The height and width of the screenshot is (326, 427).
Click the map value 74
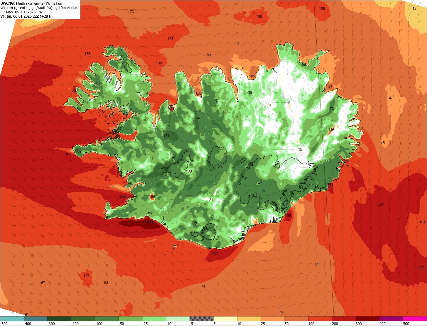click(203, 286)
